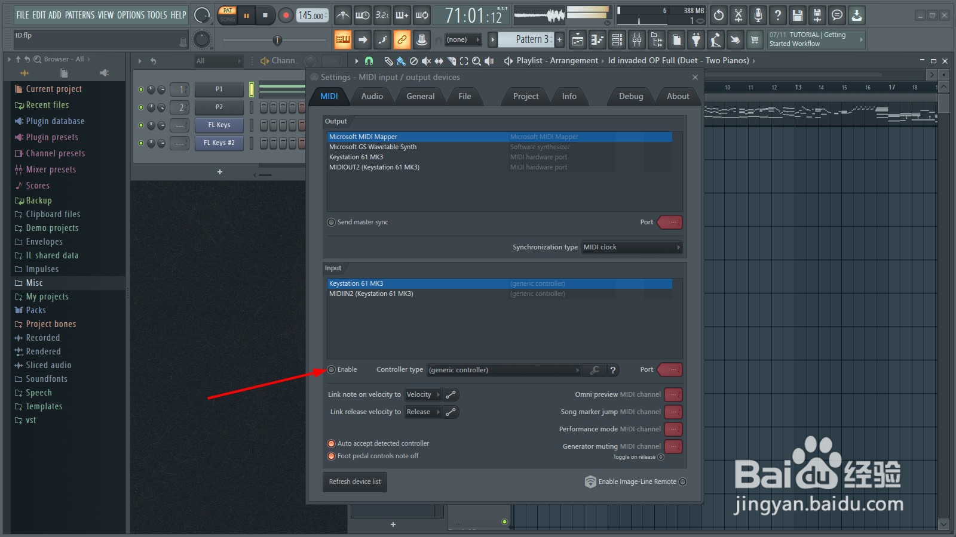Click link icon next to Velocity dropdown
This screenshot has height=537, width=956.
[x=451, y=394]
